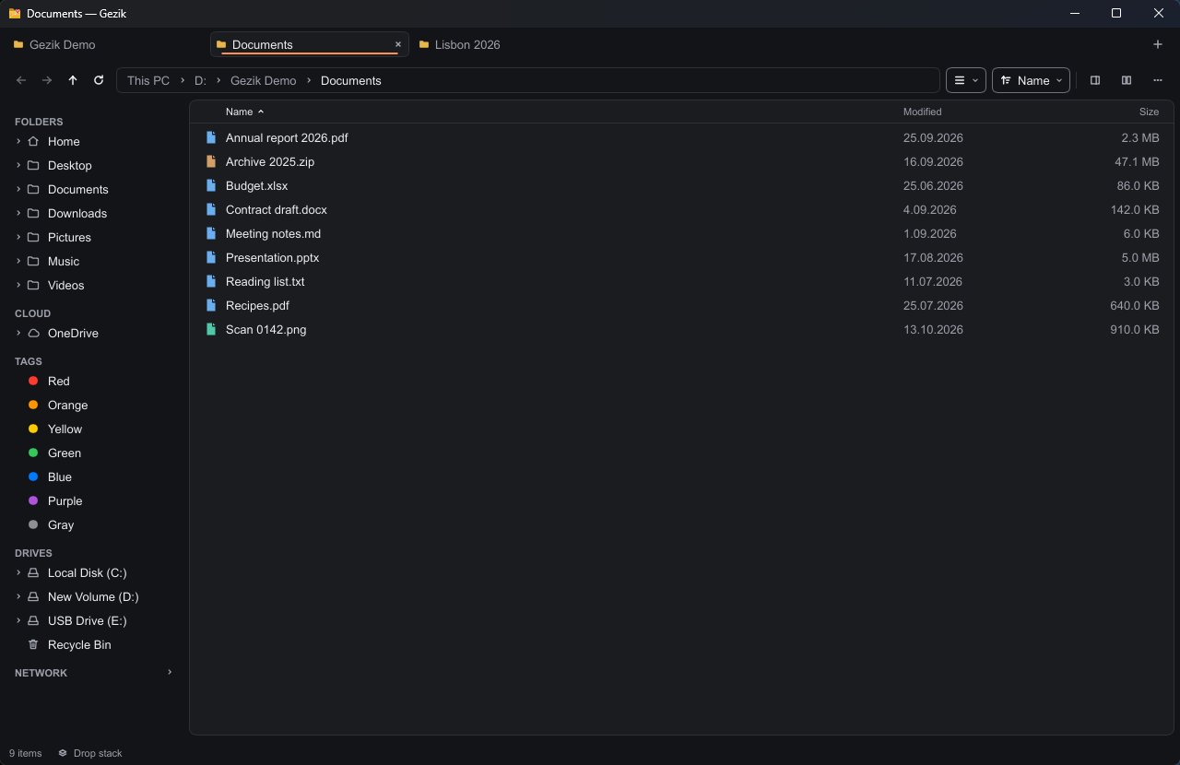
Task: Click D: in the breadcrumb path
Action: pos(200,80)
